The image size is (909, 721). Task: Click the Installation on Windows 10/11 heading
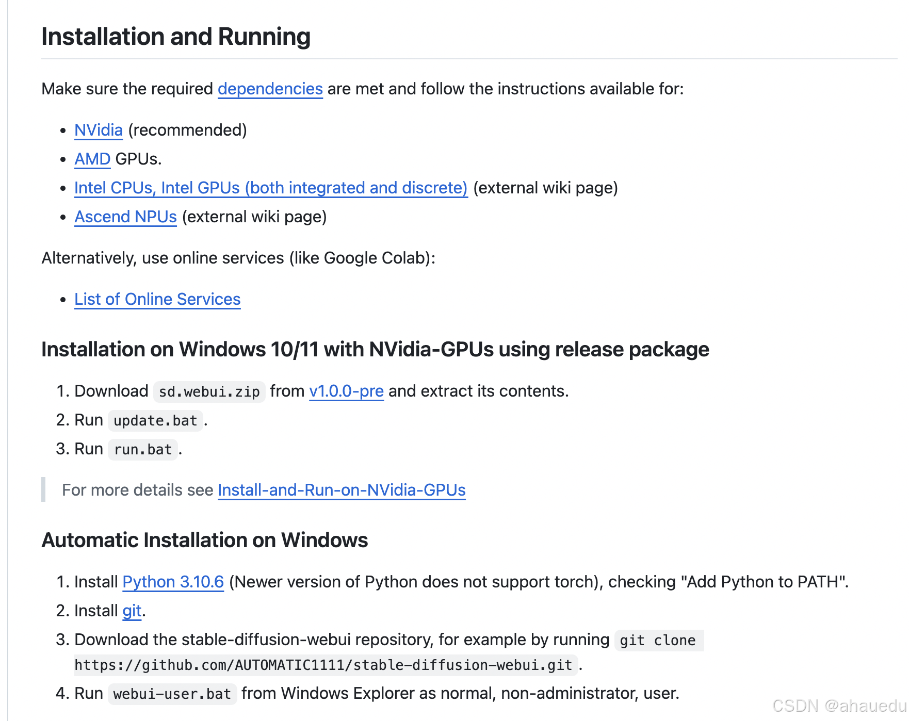pos(375,349)
